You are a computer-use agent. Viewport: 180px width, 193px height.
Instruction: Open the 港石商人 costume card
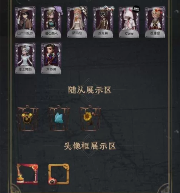click(x=51, y=22)
